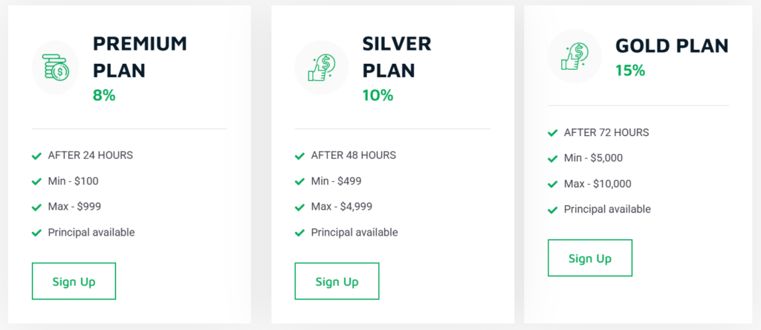Viewport: 761px width, 330px height.
Task: Click the Premium Plan coins icon
Action: click(55, 68)
